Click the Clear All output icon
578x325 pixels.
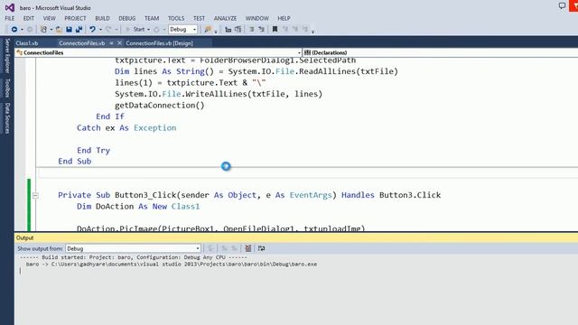click(248, 248)
